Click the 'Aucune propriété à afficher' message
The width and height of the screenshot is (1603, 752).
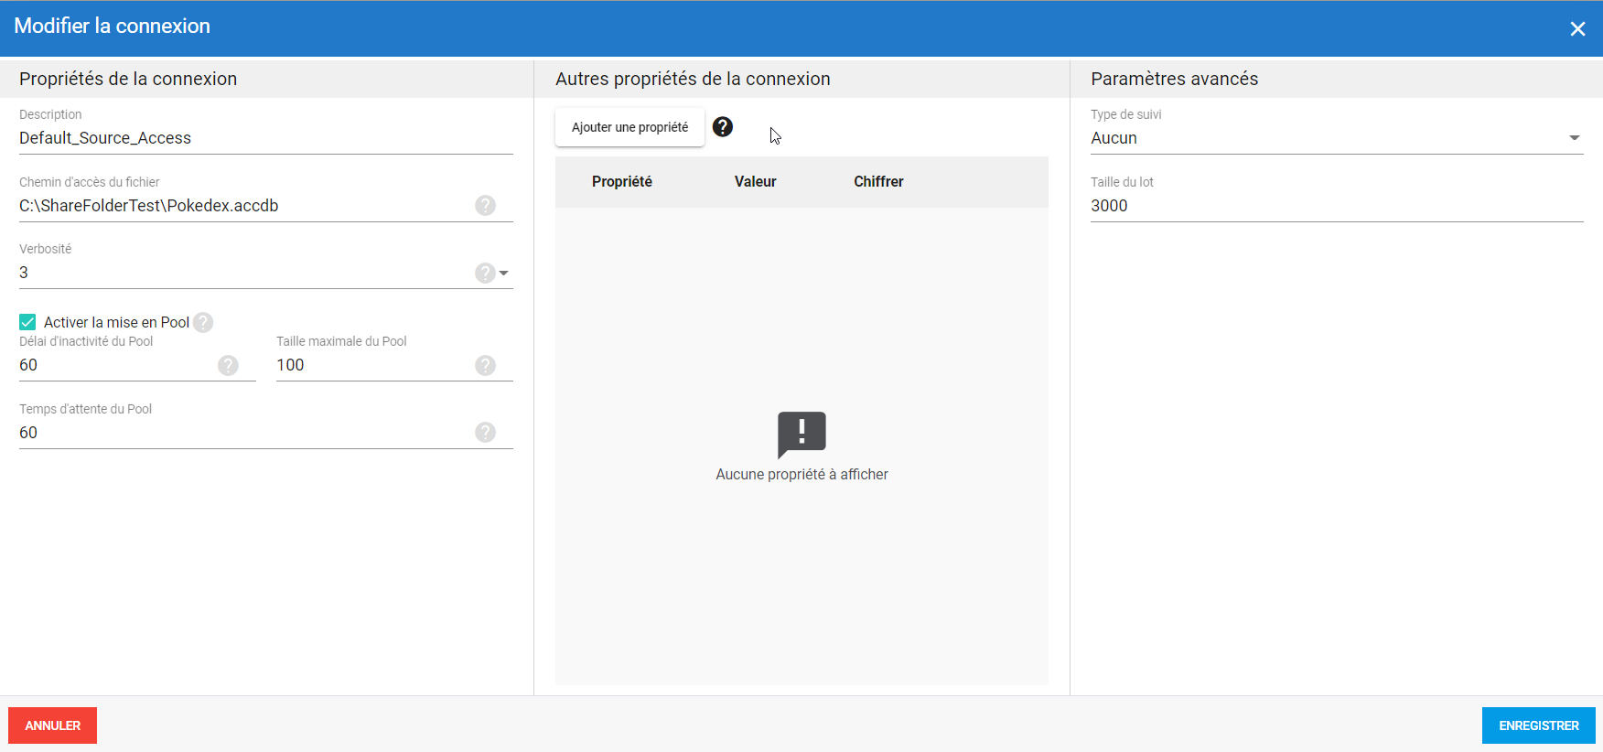tap(801, 474)
